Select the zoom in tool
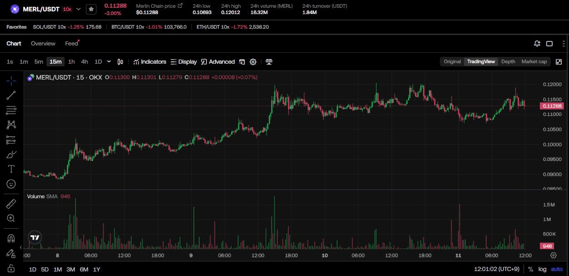The image size is (569, 276). coord(11,218)
